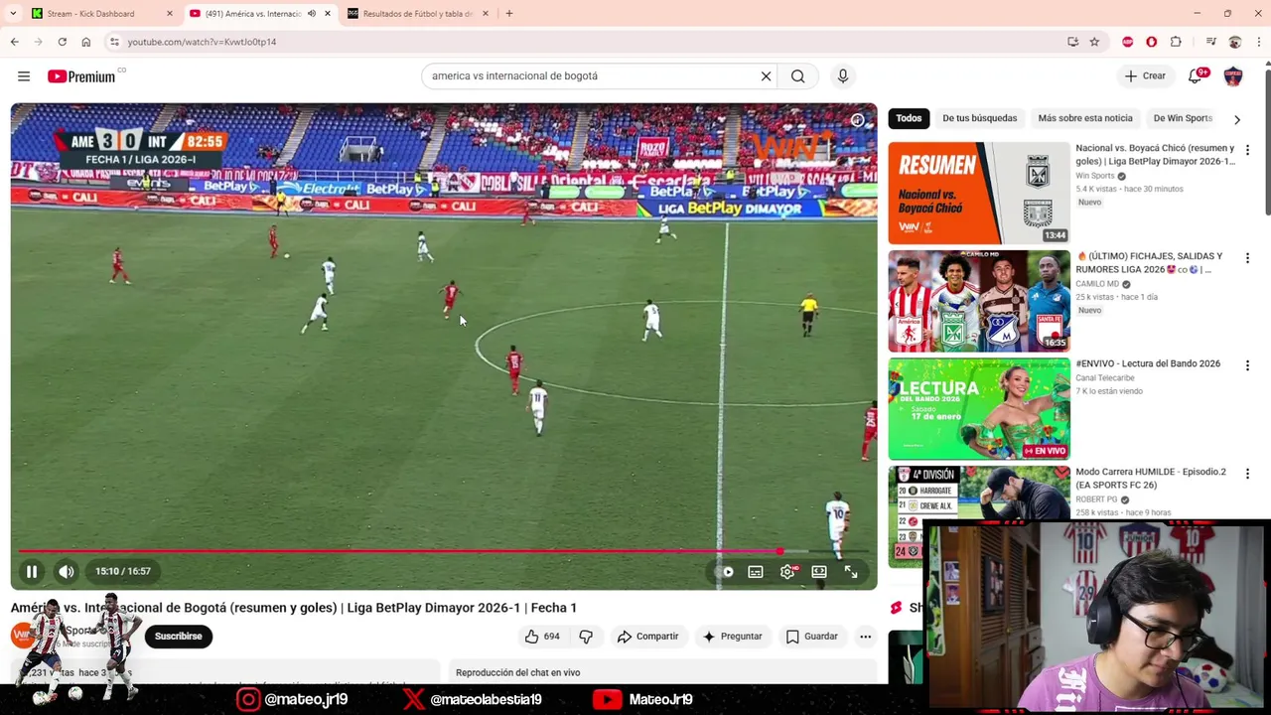Open Win Sports channel under Nacional video
The height and width of the screenshot is (715, 1271).
[x=1095, y=176]
